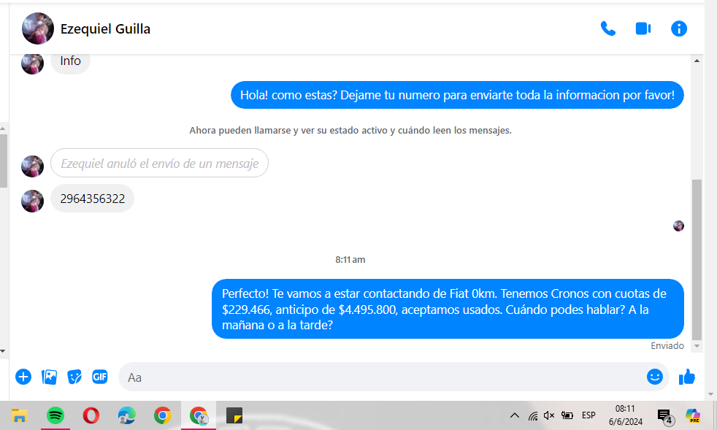This screenshot has height=430, width=717.
Task: Toggle the muted volume icon in tray
Action: click(x=549, y=415)
